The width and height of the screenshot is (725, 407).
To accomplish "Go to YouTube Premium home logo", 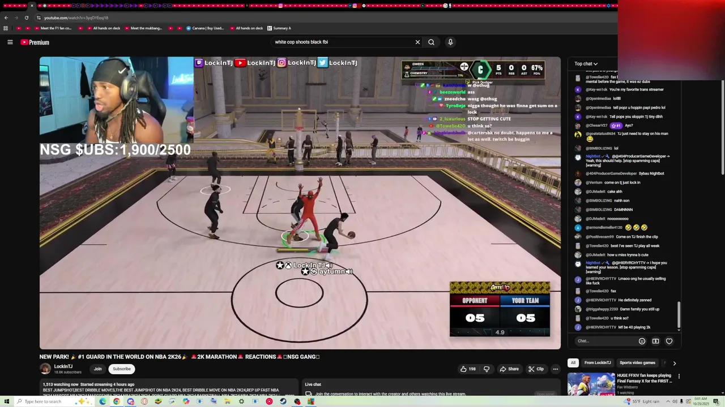I will (35, 42).
